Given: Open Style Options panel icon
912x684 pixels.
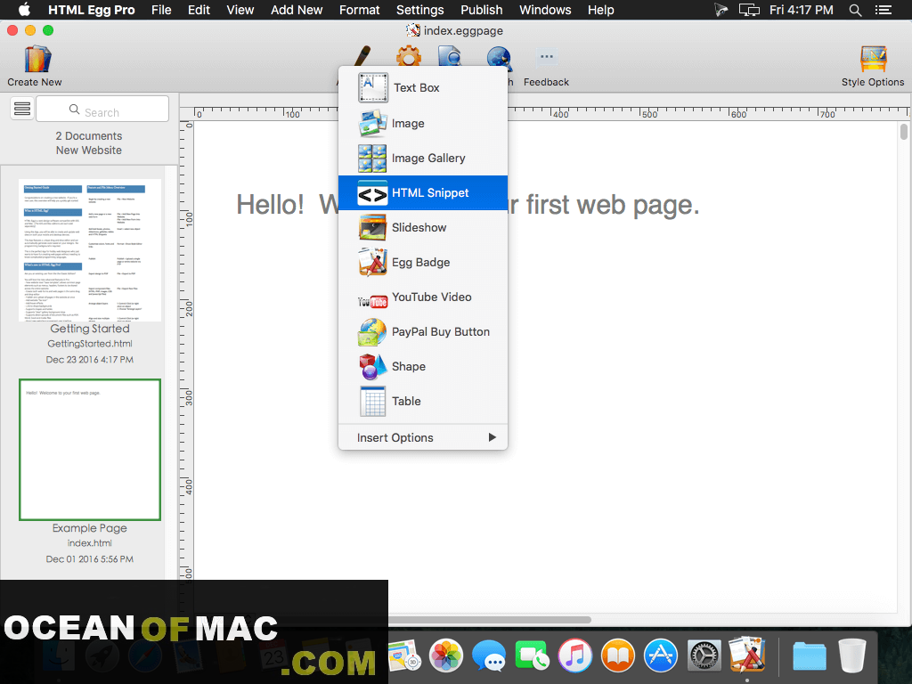Looking at the screenshot, I should point(873,60).
